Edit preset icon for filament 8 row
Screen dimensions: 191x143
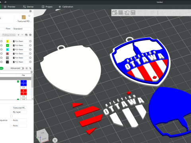click(x=30, y=54)
